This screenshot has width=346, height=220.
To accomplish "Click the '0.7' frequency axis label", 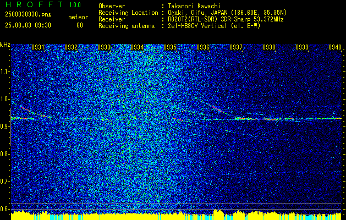I will point(5,182).
